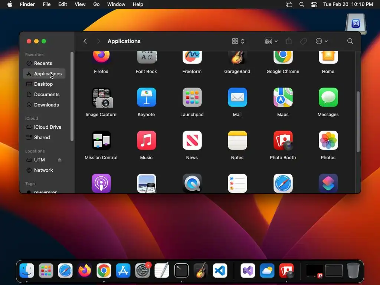
Task: Open the icon view switcher dropdown
Action: pos(238,41)
